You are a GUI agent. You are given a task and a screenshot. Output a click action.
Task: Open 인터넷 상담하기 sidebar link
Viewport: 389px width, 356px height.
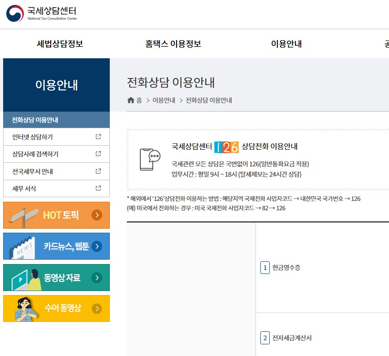56,137
